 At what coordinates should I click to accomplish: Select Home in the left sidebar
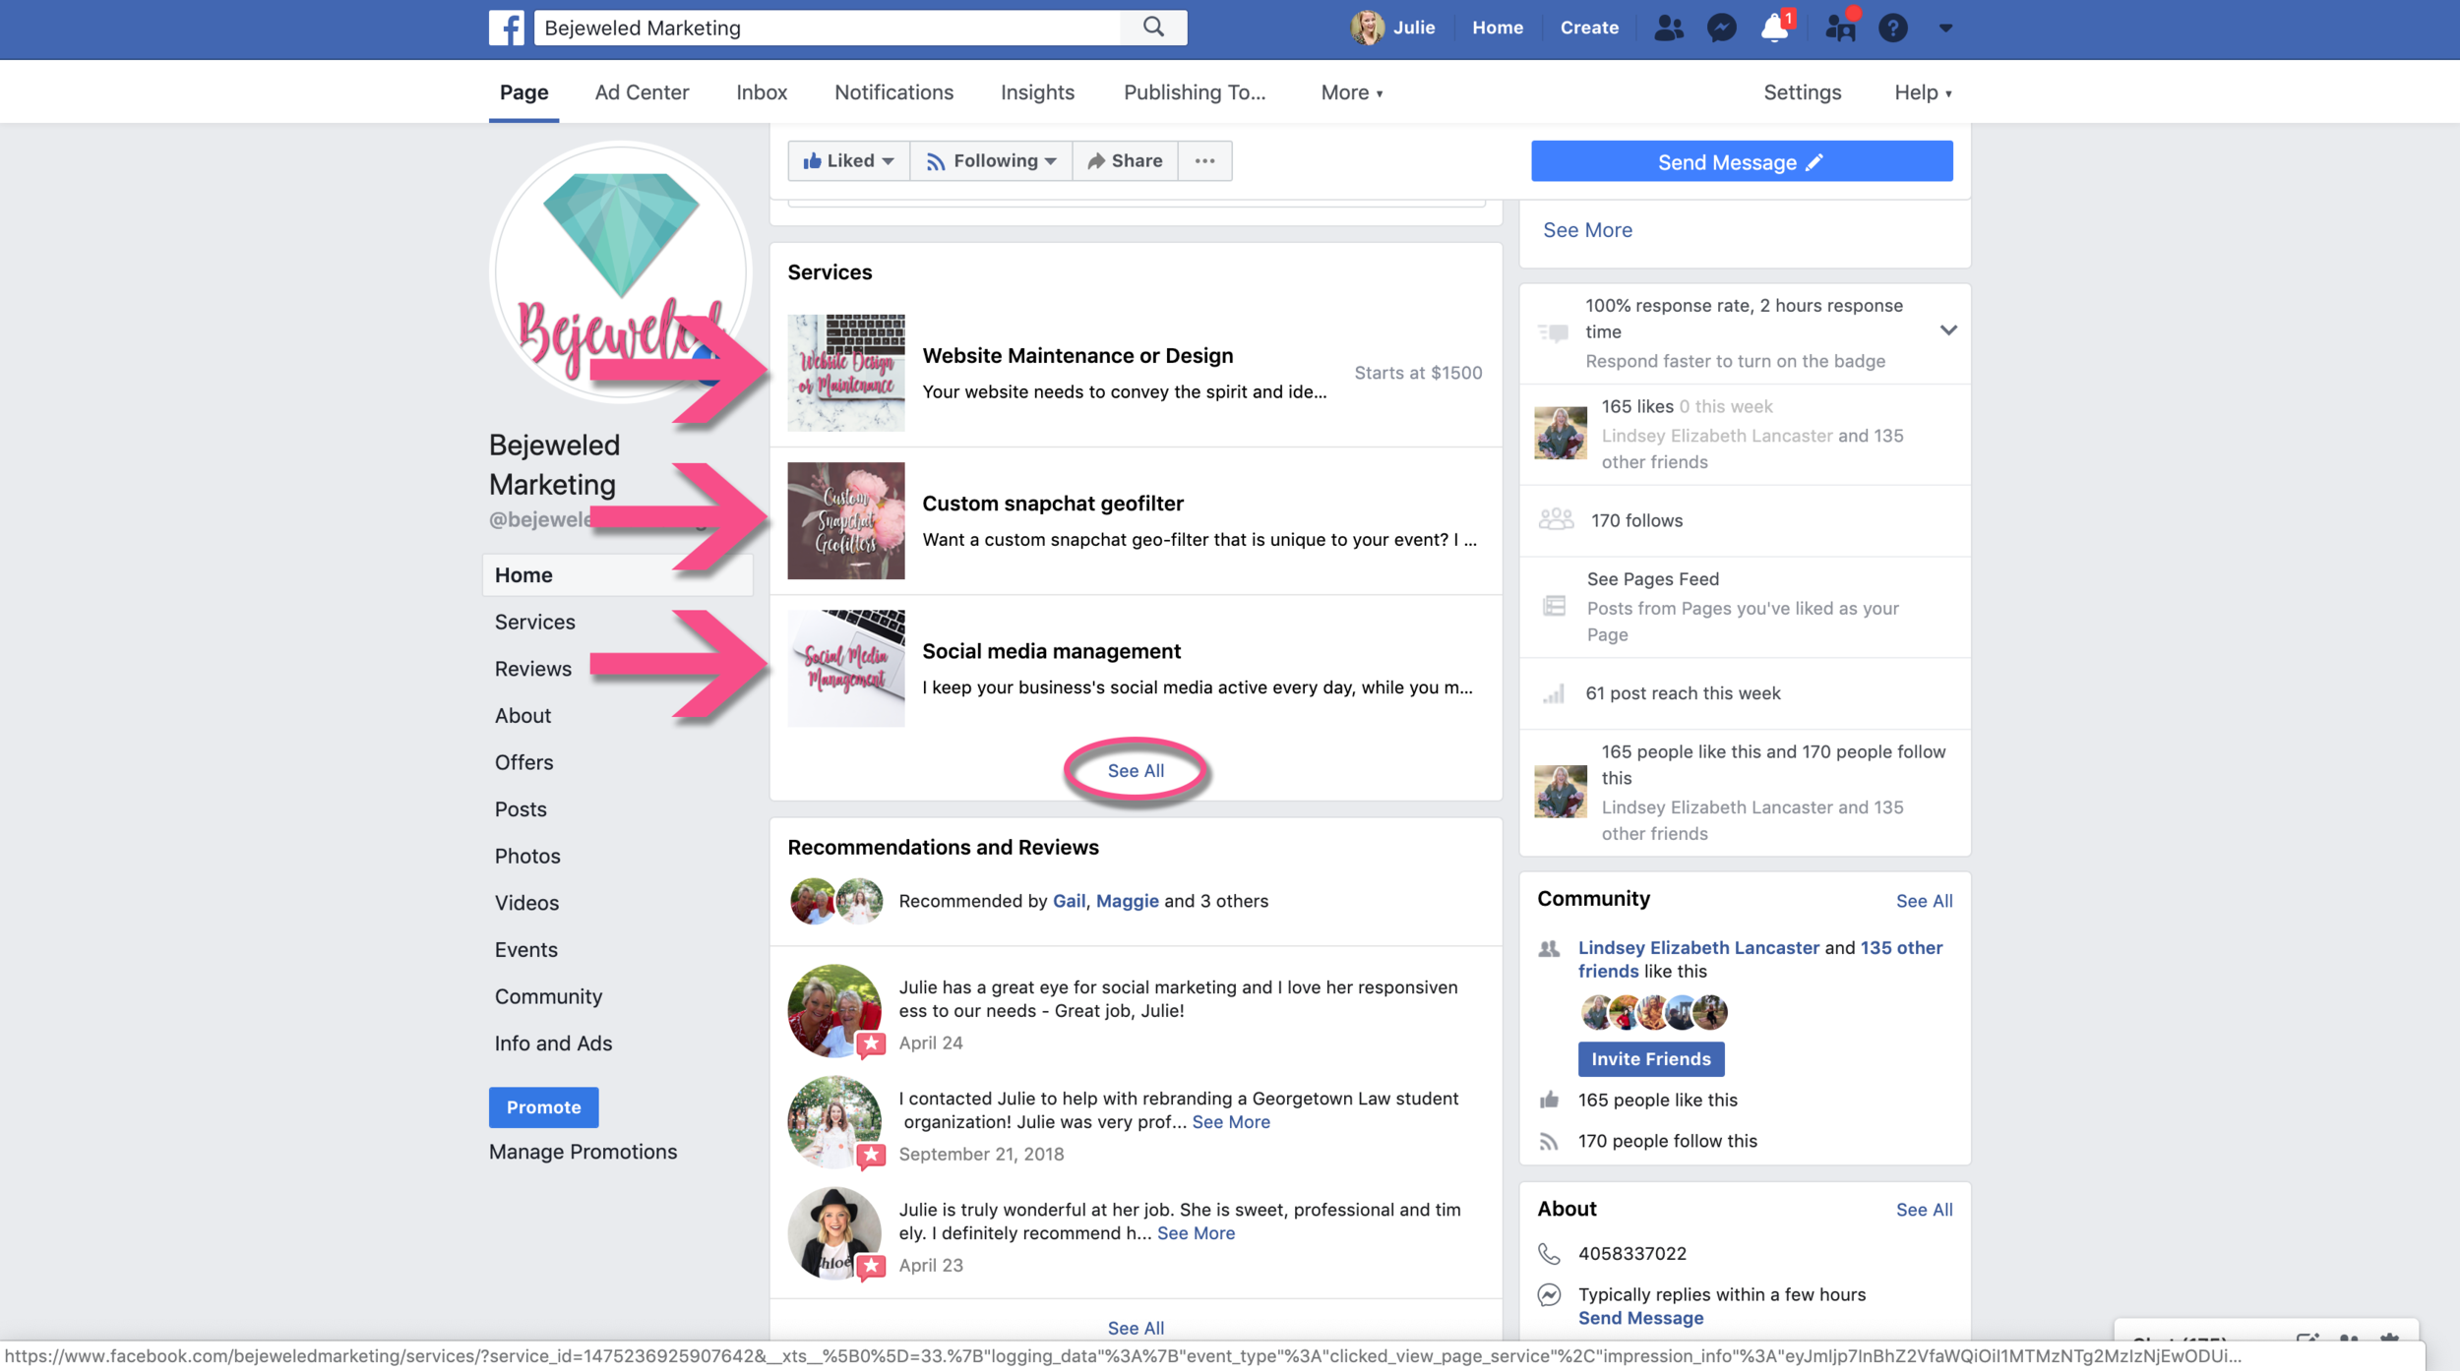(x=618, y=575)
